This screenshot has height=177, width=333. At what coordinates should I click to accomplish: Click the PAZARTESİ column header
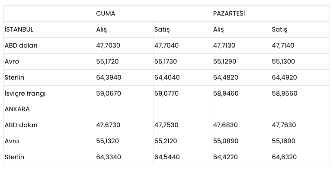[x=229, y=13]
